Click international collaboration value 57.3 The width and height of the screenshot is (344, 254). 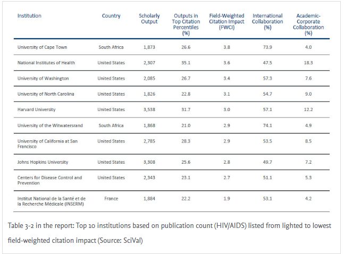click(x=267, y=78)
